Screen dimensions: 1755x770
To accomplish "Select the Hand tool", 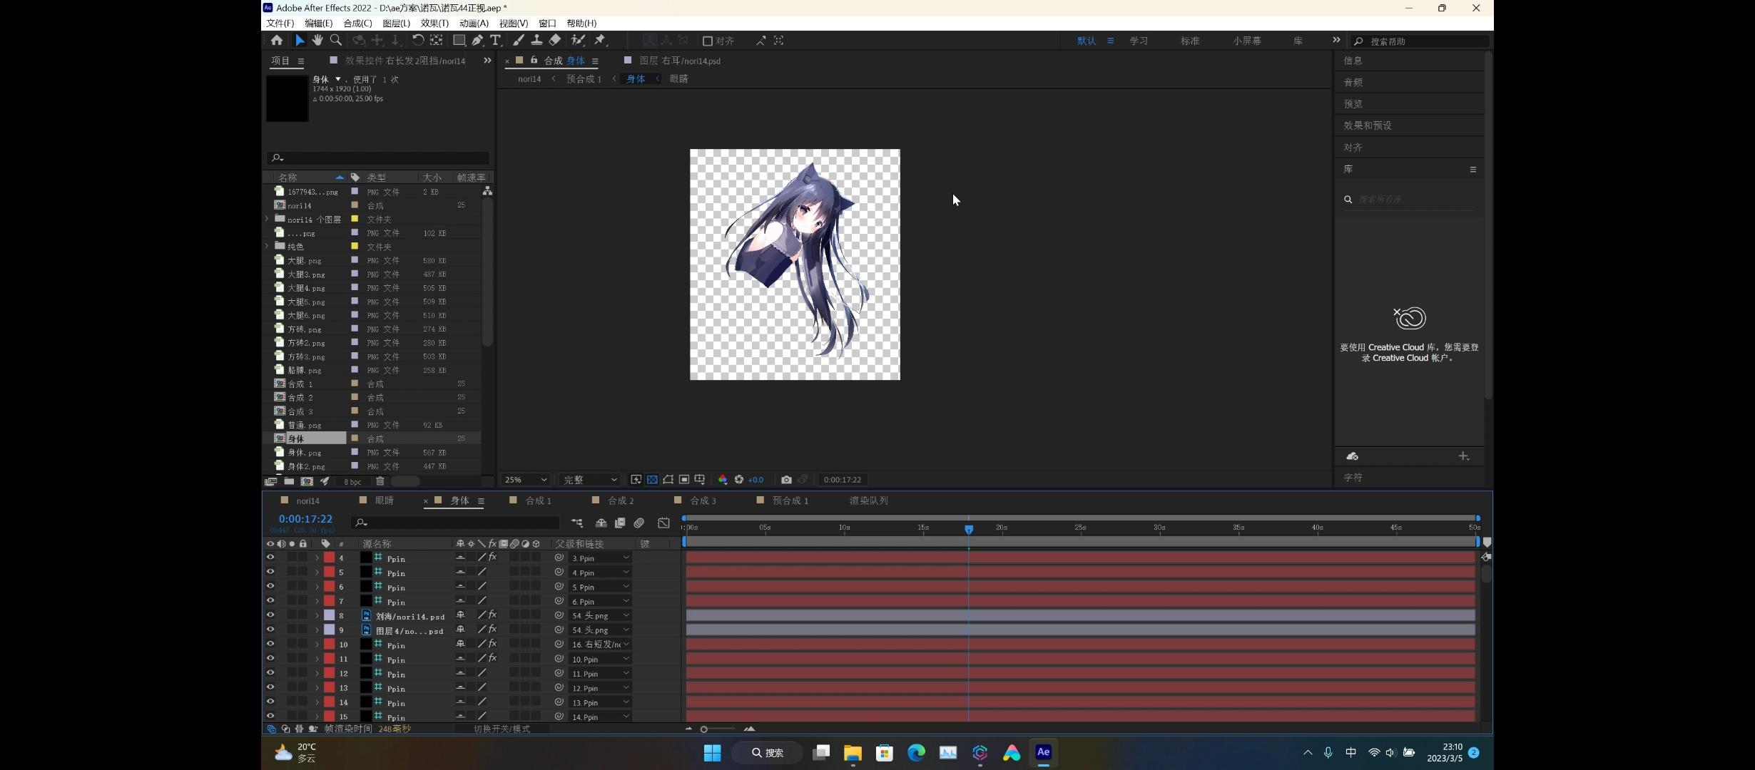I will click(x=317, y=41).
